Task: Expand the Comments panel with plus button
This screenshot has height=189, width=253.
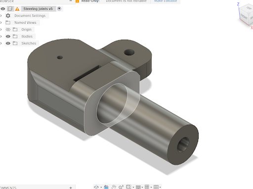Action: [x=71, y=188]
